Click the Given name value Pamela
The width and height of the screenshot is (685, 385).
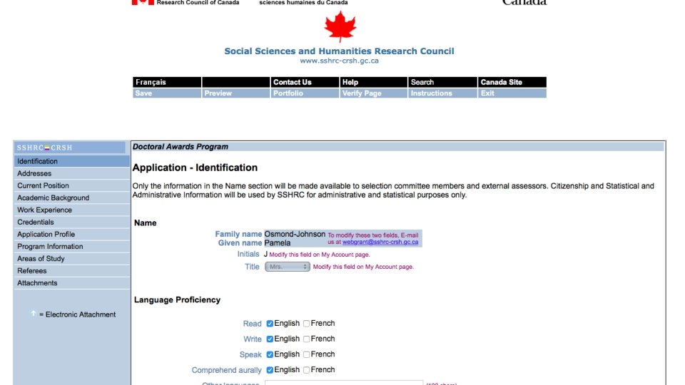coord(278,242)
